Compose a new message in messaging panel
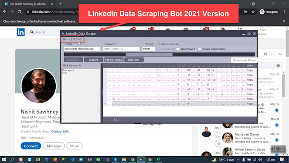Image resolution: width=289 pixels, height=163 pixels. click(x=265, y=54)
